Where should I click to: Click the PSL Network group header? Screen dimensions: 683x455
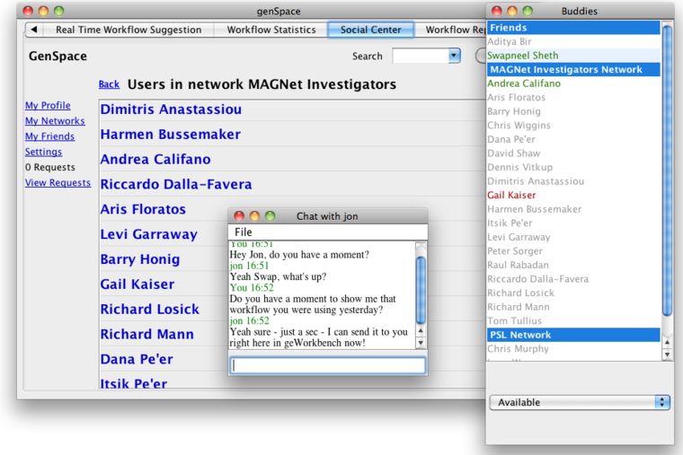pos(519,335)
